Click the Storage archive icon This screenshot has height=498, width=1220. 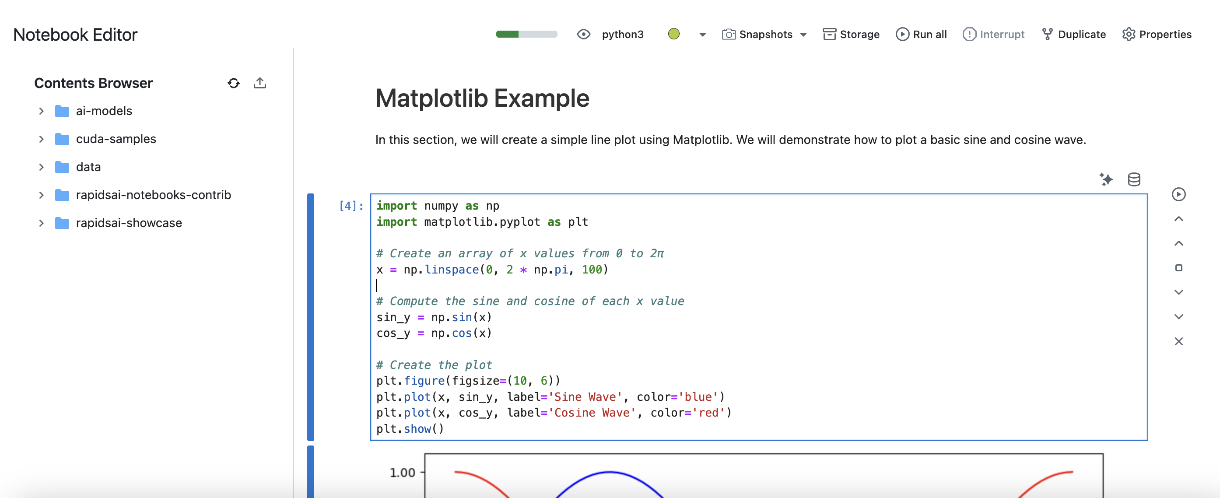point(829,34)
